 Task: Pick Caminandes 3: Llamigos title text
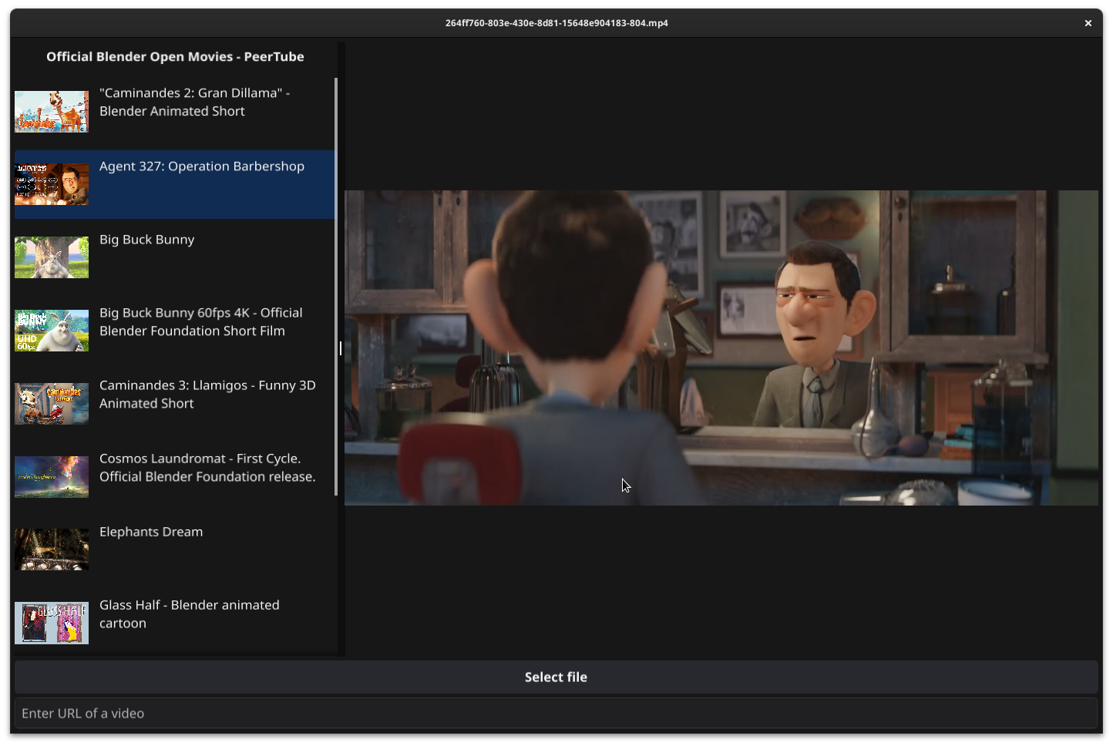point(207,394)
